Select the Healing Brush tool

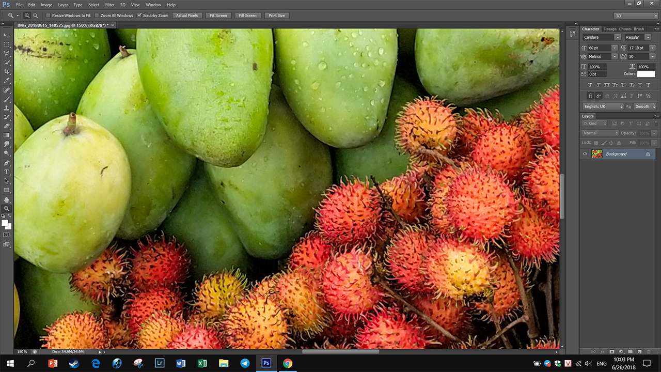coord(7,89)
